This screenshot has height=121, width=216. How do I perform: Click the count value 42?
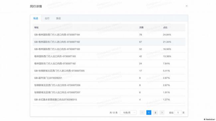click(x=141, y=56)
